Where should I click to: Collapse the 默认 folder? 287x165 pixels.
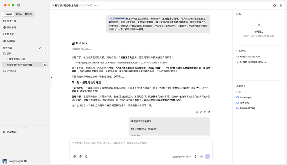(x=7, y=53)
